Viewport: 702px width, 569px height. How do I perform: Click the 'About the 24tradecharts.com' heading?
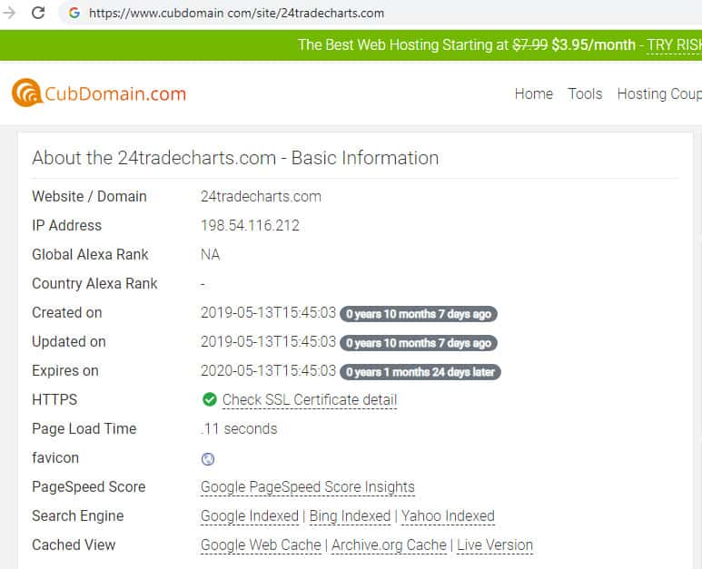point(235,158)
